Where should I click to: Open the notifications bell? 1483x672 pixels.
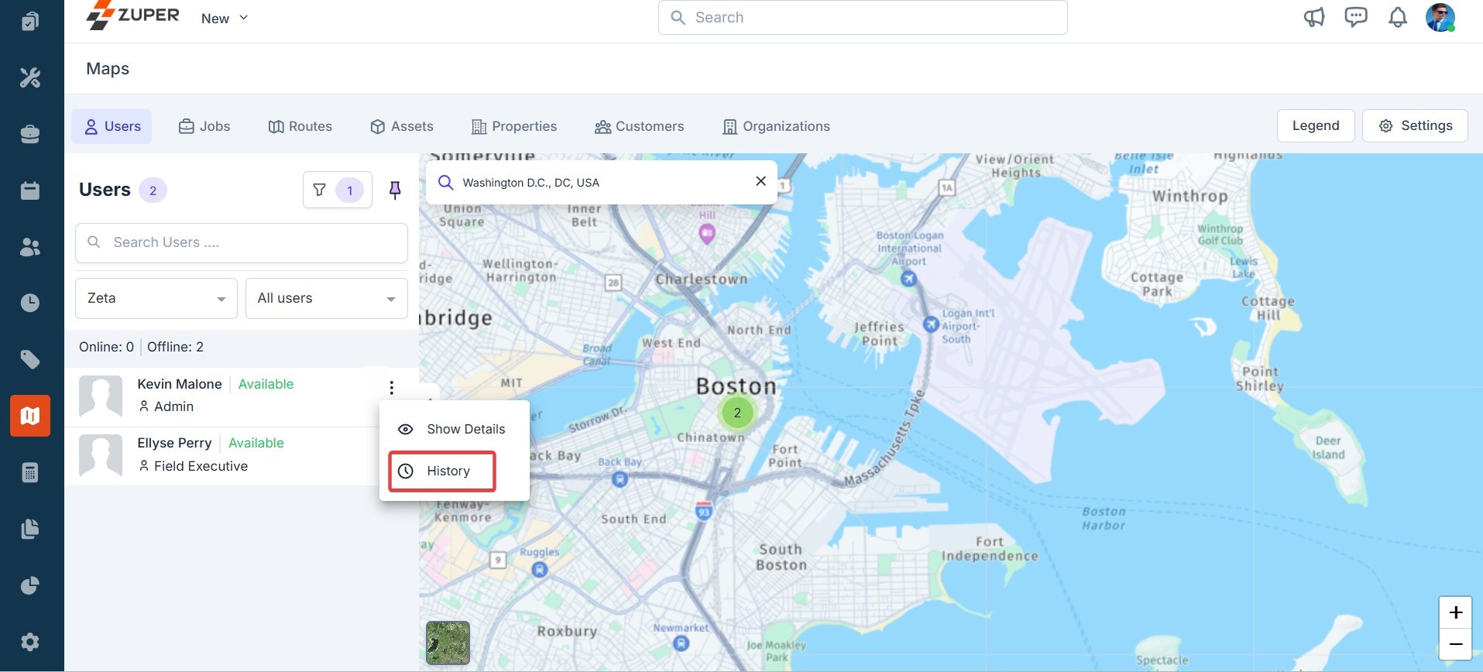tap(1398, 17)
